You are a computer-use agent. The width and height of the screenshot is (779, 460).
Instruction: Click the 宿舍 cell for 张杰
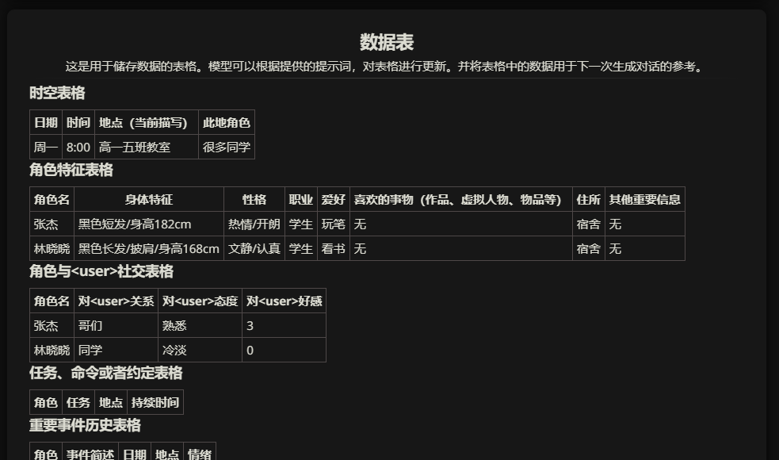click(x=588, y=224)
